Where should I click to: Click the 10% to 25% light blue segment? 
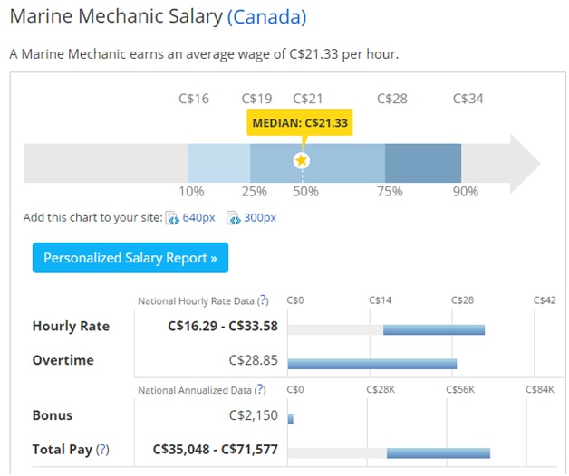click(218, 161)
